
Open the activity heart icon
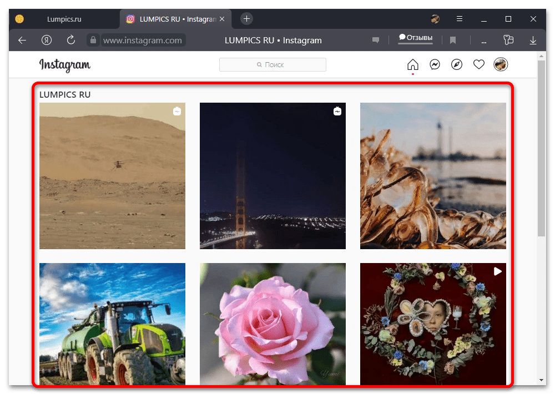tap(479, 65)
